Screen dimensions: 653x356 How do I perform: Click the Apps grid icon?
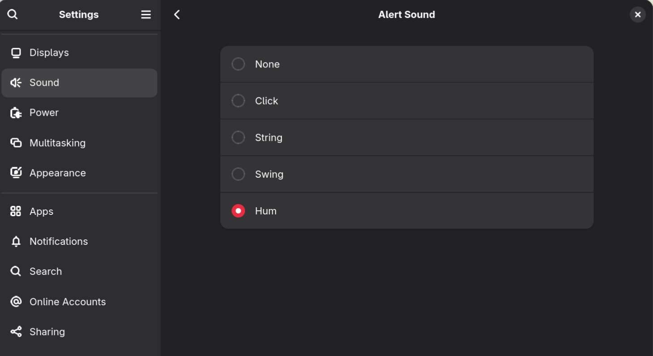click(x=16, y=211)
